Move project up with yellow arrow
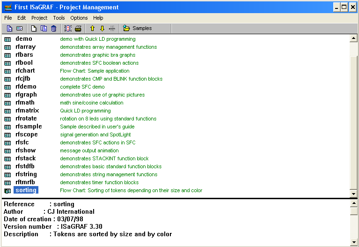 click(x=92, y=29)
